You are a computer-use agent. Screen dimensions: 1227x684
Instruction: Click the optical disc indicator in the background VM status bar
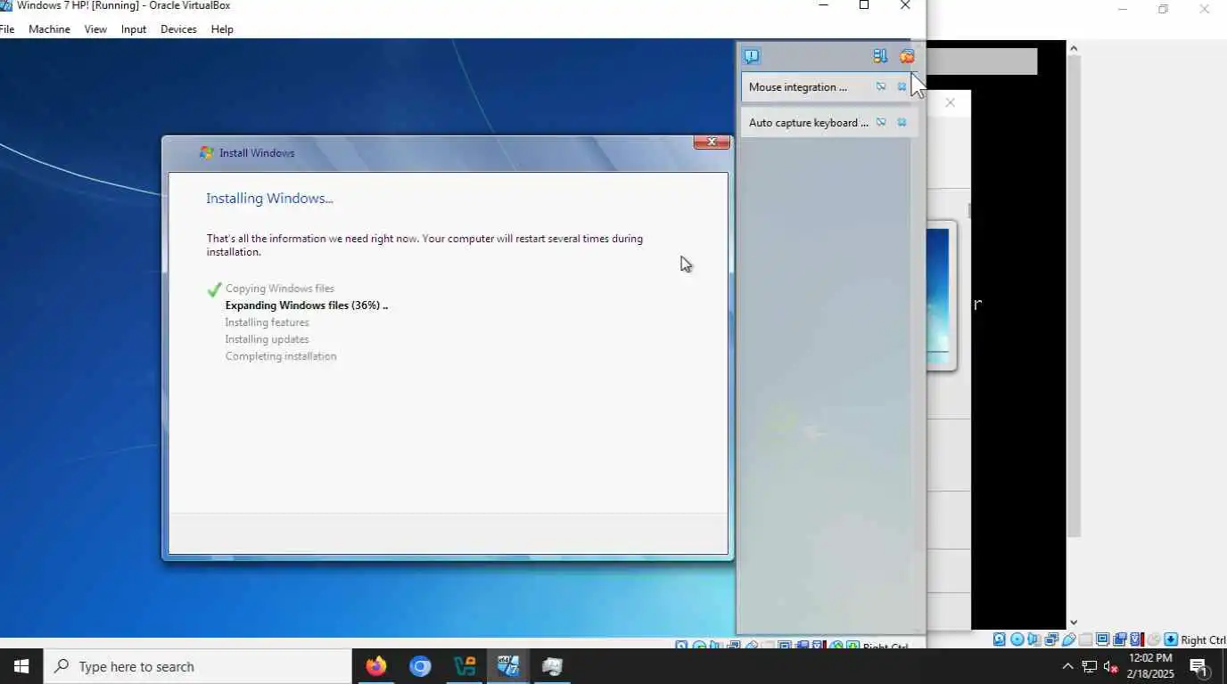[x=1017, y=639]
